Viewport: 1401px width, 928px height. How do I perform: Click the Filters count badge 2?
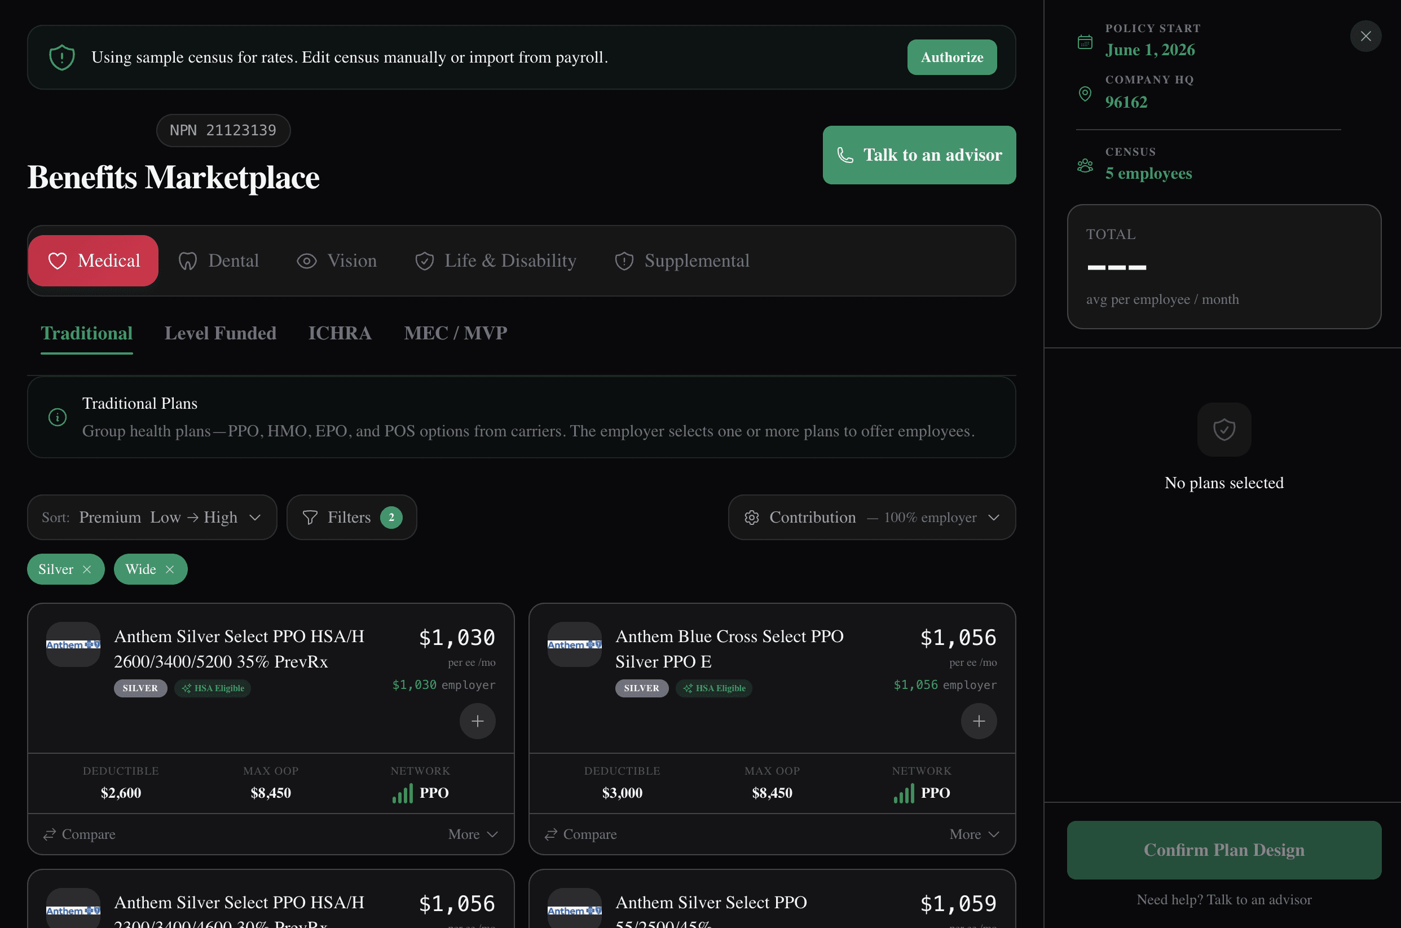click(x=391, y=517)
